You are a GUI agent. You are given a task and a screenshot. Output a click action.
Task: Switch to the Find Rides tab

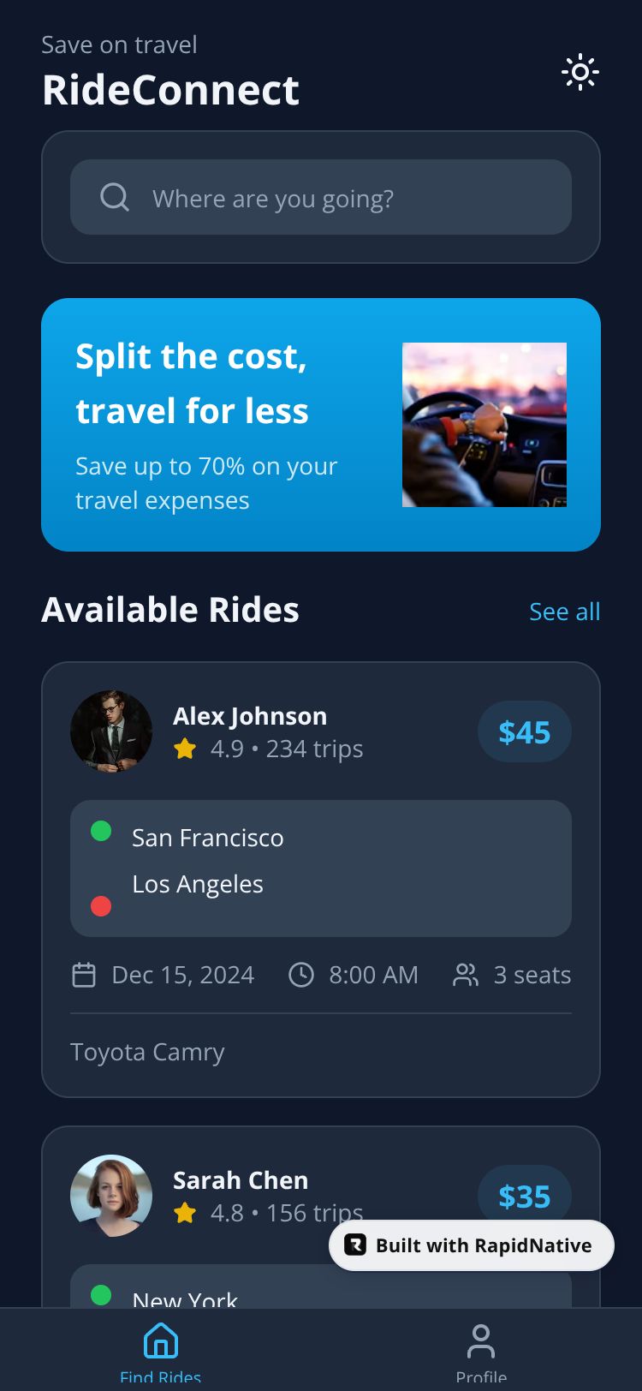click(x=161, y=1351)
